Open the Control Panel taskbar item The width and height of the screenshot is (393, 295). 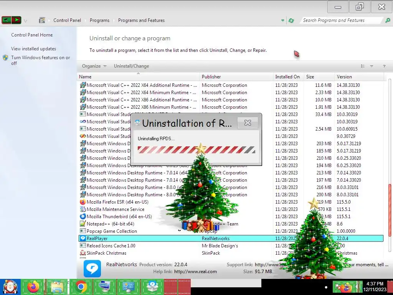click(129, 287)
